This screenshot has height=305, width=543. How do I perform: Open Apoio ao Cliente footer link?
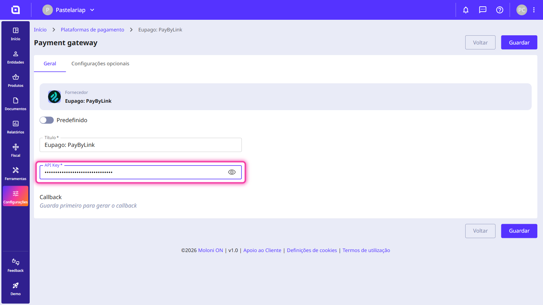click(262, 250)
